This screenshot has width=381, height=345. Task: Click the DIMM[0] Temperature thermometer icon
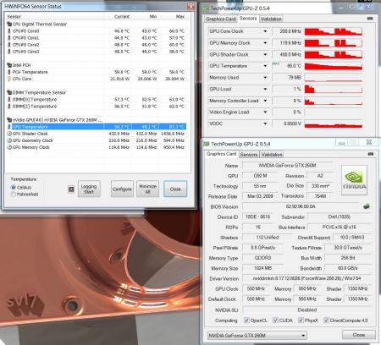[9, 100]
